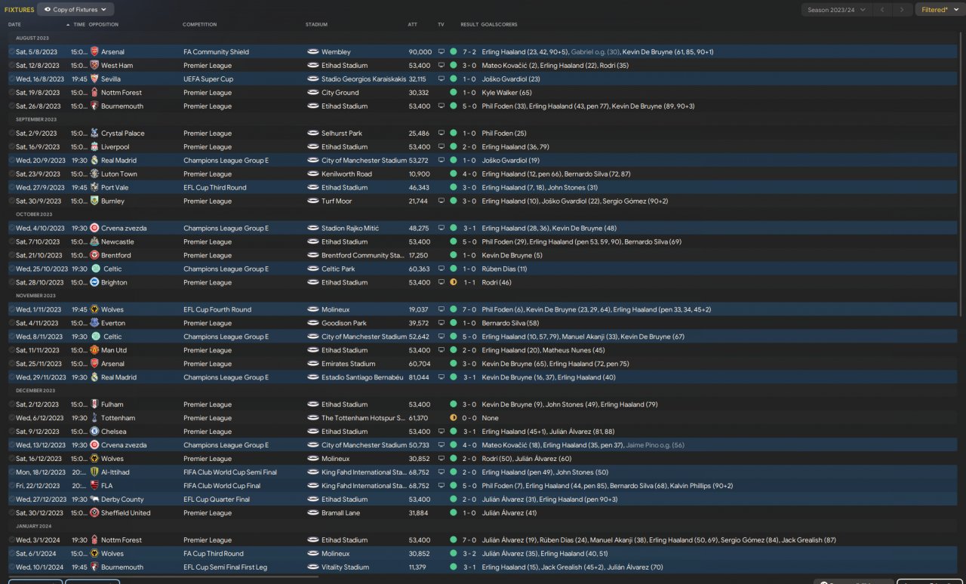Click the stadium icon beside Selhurst Park
This screenshot has width=966, height=584.
[x=313, y=134]
